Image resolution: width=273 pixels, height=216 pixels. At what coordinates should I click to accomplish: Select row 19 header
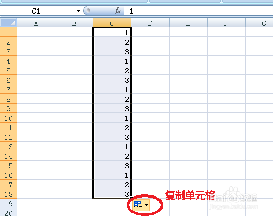(8, 203)
